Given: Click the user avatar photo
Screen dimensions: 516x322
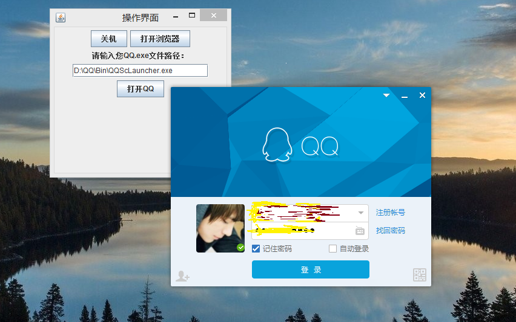Looking at the screenshot, I should click(220, 228).
